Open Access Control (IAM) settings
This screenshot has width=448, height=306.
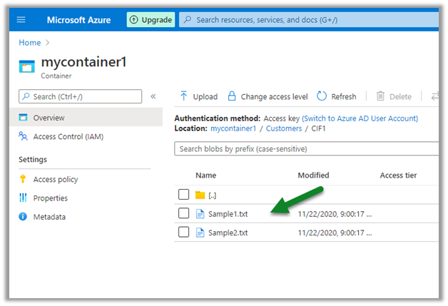[68, 136]
